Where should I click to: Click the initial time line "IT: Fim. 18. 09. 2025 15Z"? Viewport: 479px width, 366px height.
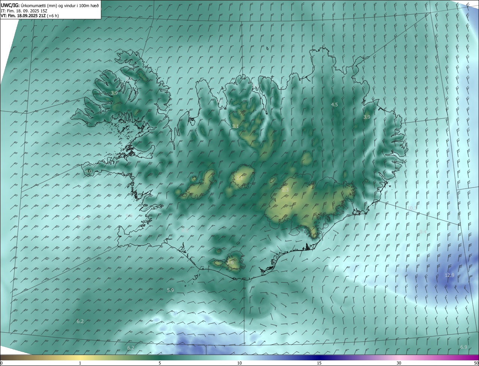pos(24,11)
